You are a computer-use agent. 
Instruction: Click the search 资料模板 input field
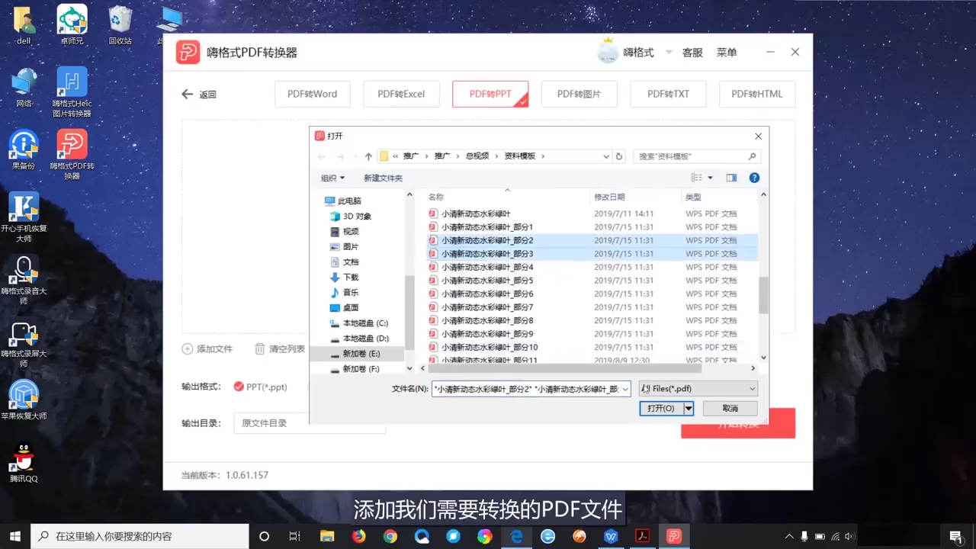696,156
